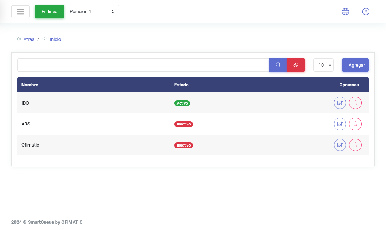This screenshot has width=386, height=230.
Task: Edit the IDO row
Action: tap(340, 103)
